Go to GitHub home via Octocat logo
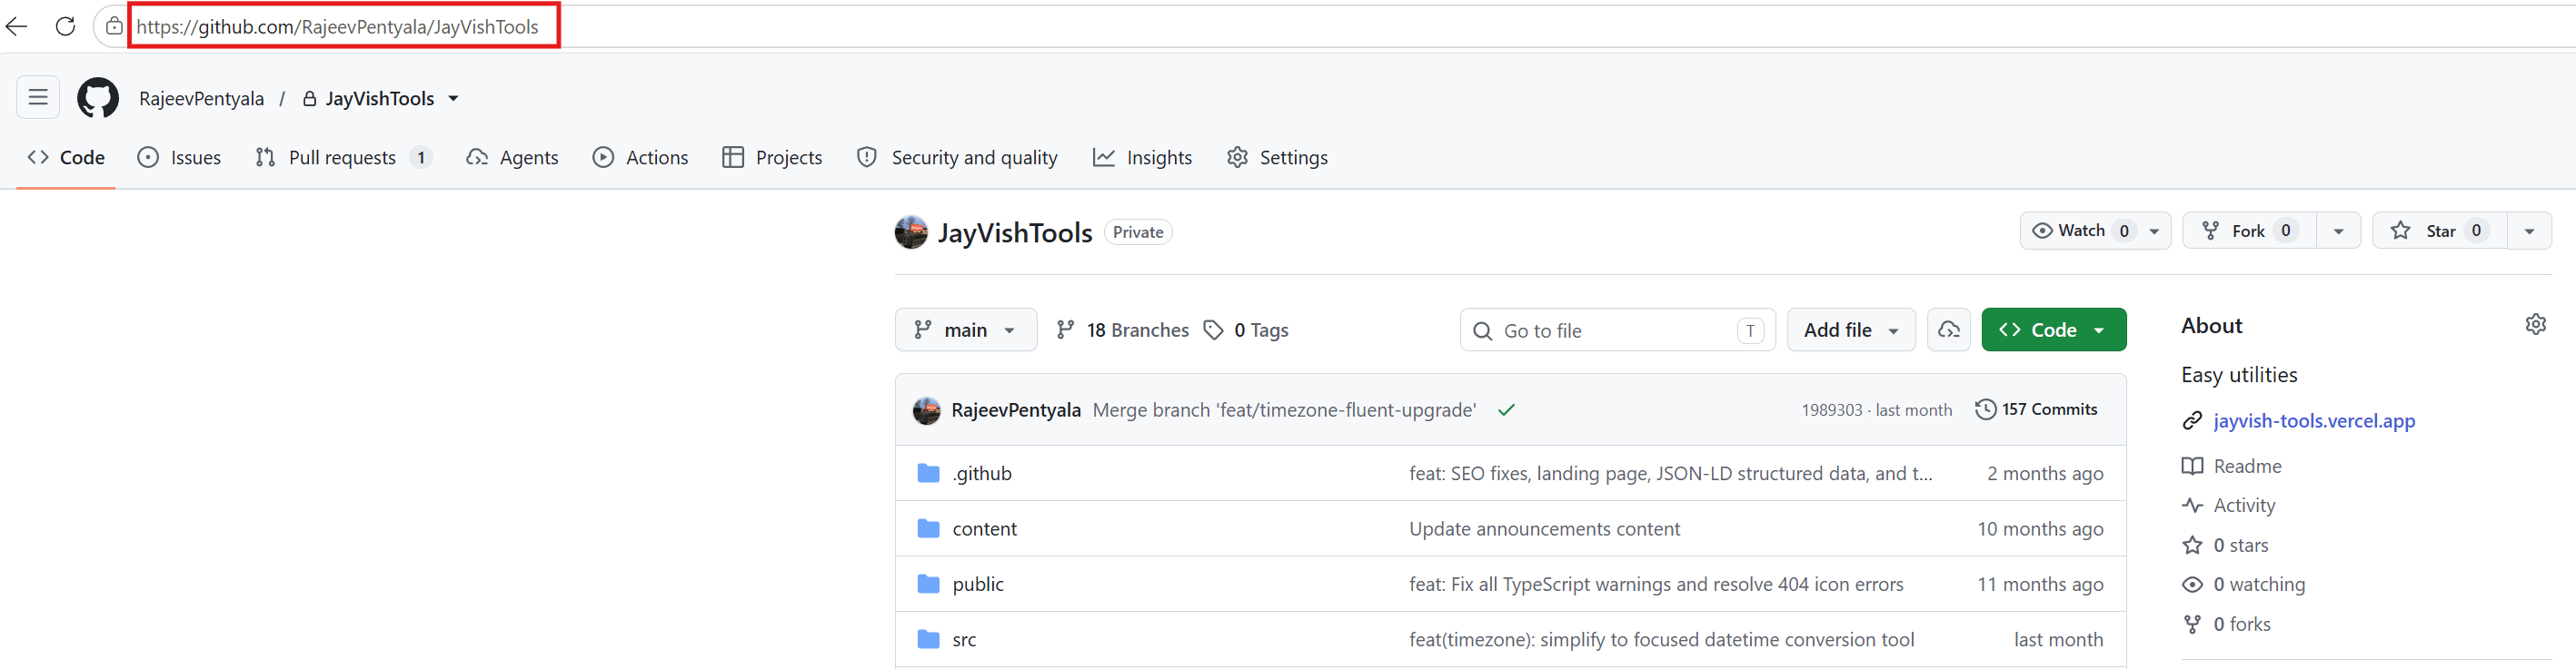This screenshot has height=669, width=2576. pos(98,98)
